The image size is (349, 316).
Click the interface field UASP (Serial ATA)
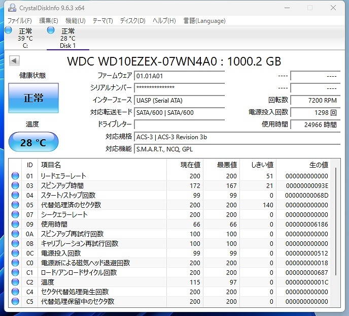tap(180, 100)
